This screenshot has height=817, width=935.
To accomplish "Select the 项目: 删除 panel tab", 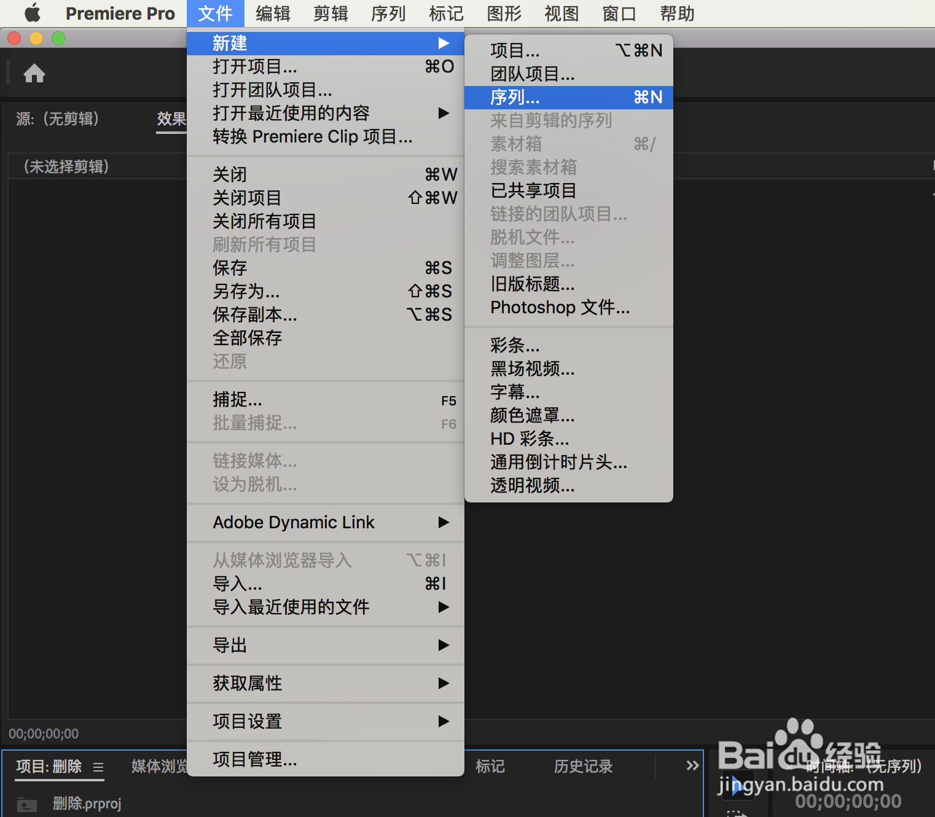I will tap(49, 767).
